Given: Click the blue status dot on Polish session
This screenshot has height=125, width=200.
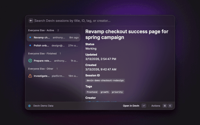Looking at the screenshot, I should click(30, 45).
